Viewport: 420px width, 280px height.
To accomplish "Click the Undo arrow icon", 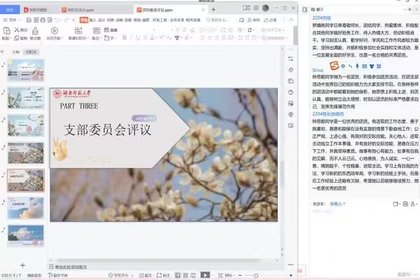I will click(57, 20).
